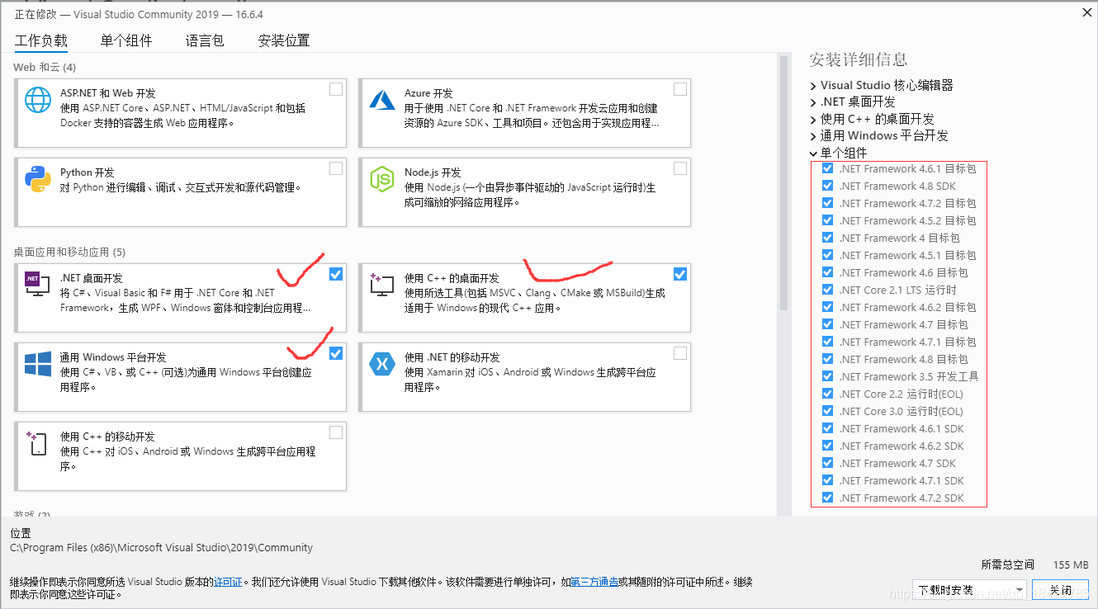Uncheck .NET Framework 4.7.1 SDK
Screen dimensions: 1098x609
tap(827, 480)
